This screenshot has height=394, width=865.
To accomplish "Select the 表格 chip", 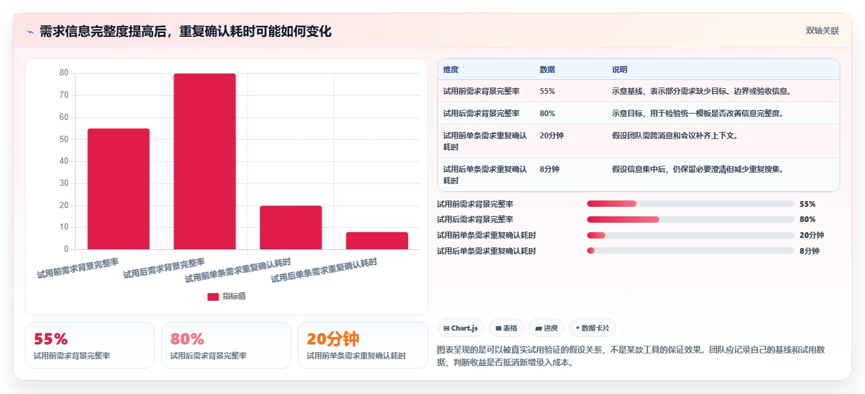I will (506, 328).
